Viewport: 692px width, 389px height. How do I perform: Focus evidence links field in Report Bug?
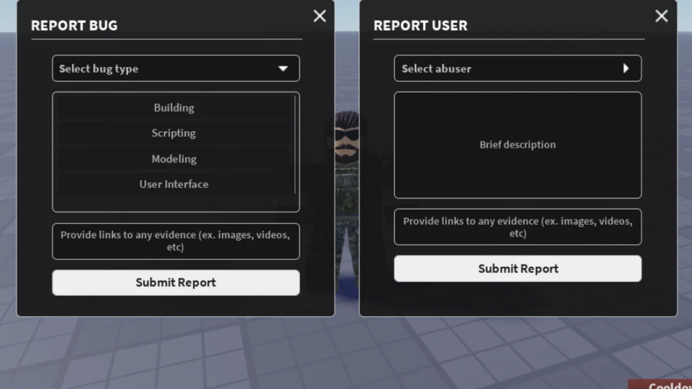click(x=176, y=241)
